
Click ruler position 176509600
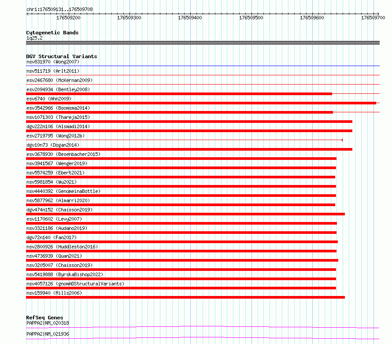[x=312, y=18]
